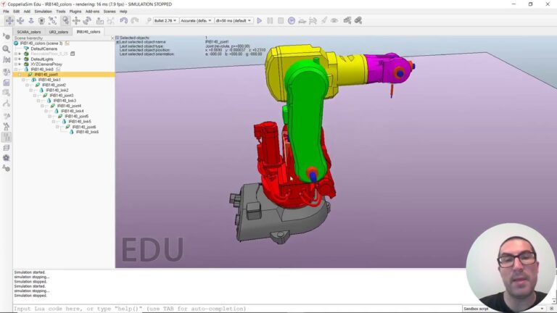The image size is (557, 313).
Task: Close the Scene hierarchy panel
Action: tap(112, 38)
